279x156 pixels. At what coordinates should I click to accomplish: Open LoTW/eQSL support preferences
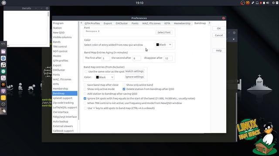click(65, 107)
